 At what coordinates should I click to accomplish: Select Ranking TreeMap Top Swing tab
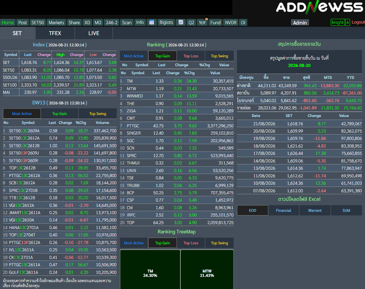point(219,243)
